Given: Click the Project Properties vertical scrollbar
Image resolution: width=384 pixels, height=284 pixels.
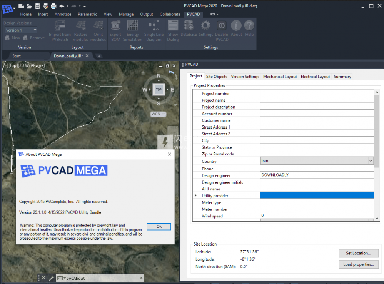Looking at the screenshot, I should 377,131.
